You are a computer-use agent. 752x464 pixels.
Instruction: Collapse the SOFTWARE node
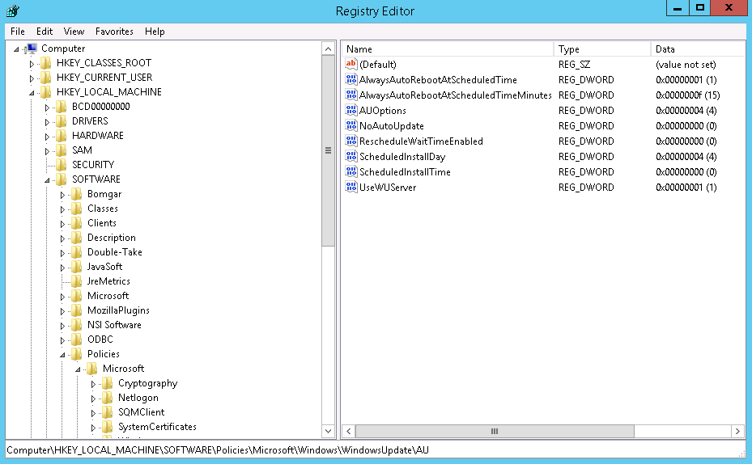(47, 180)
